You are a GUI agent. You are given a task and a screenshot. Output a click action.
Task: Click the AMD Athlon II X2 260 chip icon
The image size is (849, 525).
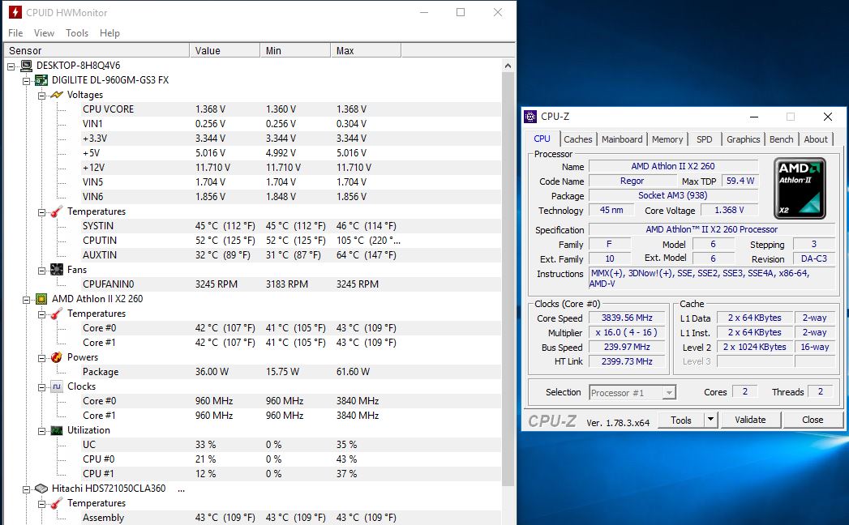click(x=41, y=299)
